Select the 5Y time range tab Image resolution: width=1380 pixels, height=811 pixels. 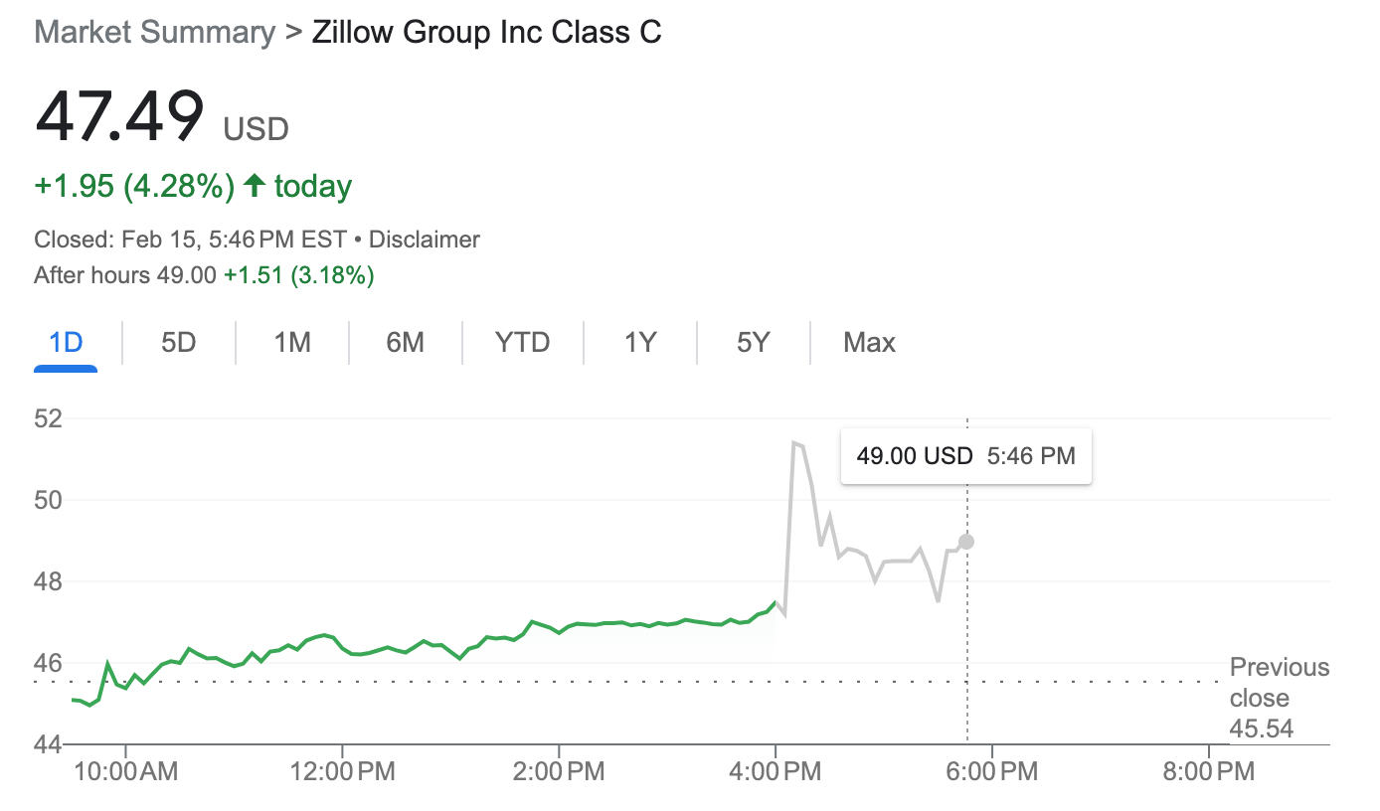tap(754, 343)
